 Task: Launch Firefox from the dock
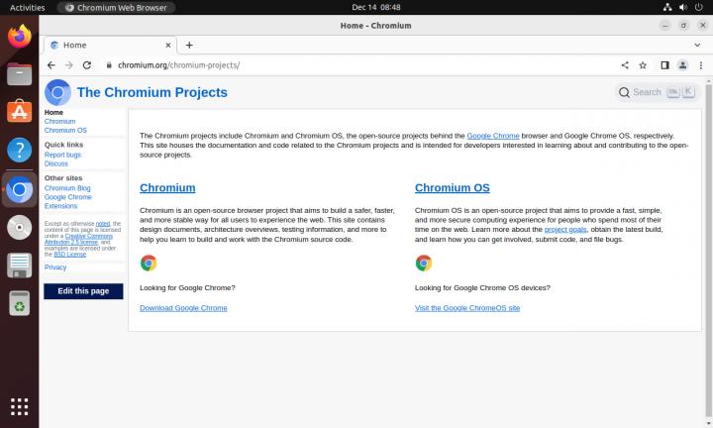pyautogui.click(x=20, y=37)
